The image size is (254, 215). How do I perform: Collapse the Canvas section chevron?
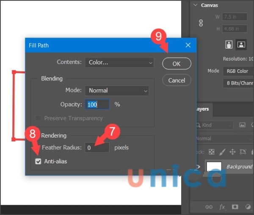196,5
